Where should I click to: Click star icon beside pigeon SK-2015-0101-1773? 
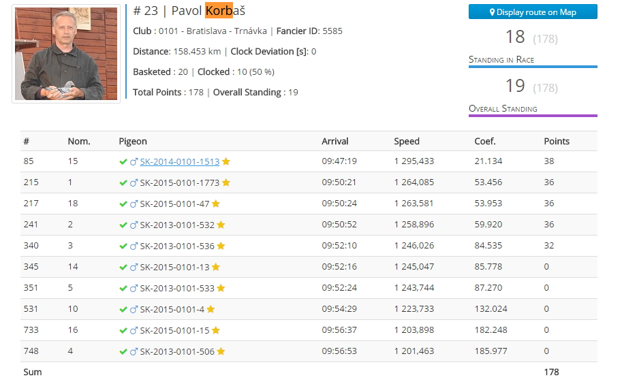[x=226, y=183]
